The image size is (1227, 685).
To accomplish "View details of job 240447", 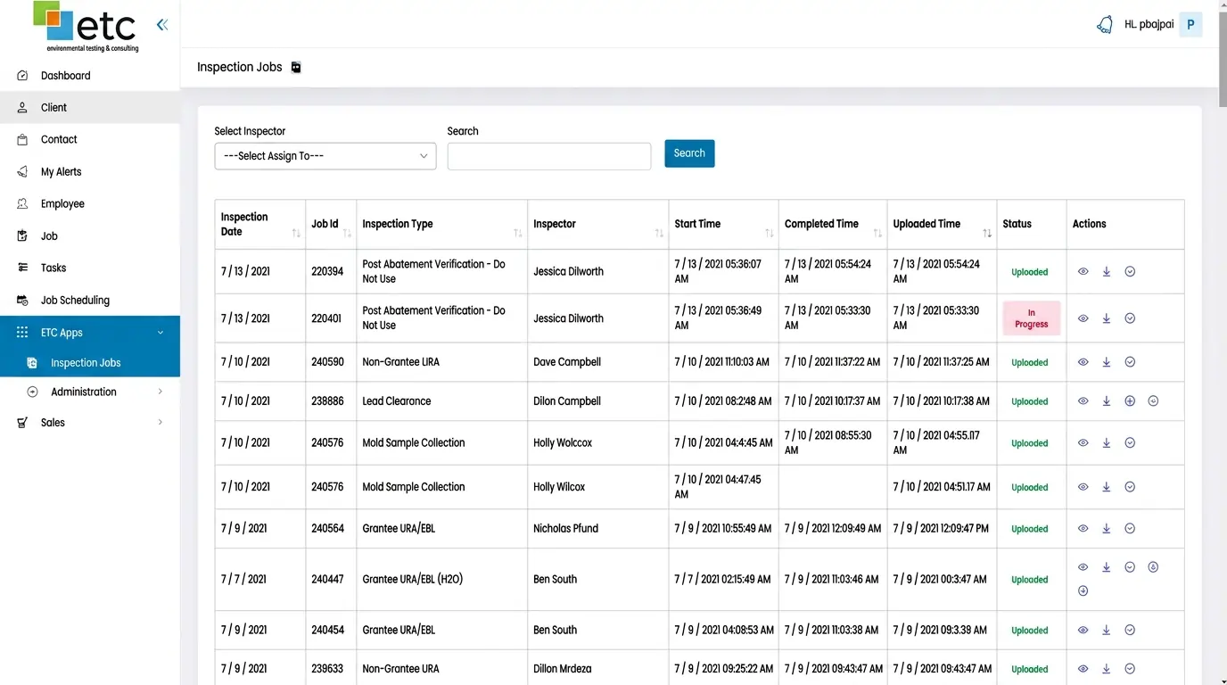I will (x=1083, y=567).
